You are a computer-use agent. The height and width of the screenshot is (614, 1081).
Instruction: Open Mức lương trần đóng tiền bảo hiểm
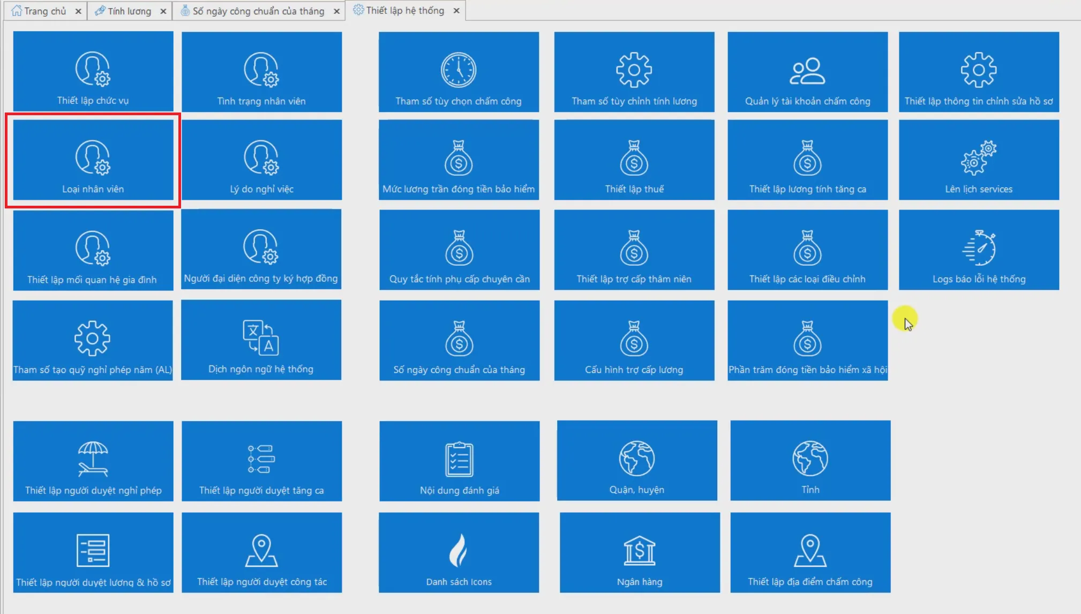(459, 160)
